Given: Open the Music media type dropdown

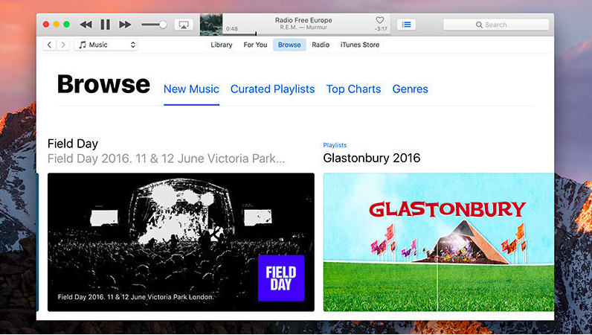Looking at the screenshot, I should tap(106, 45).
